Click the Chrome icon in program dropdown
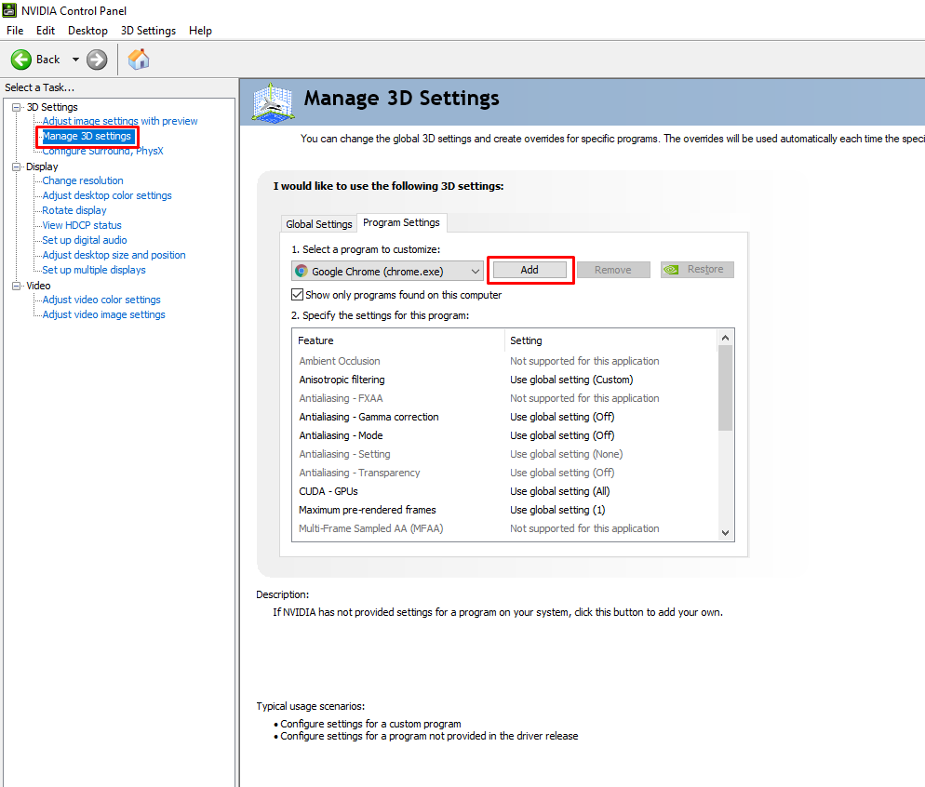 coord(302,272)
